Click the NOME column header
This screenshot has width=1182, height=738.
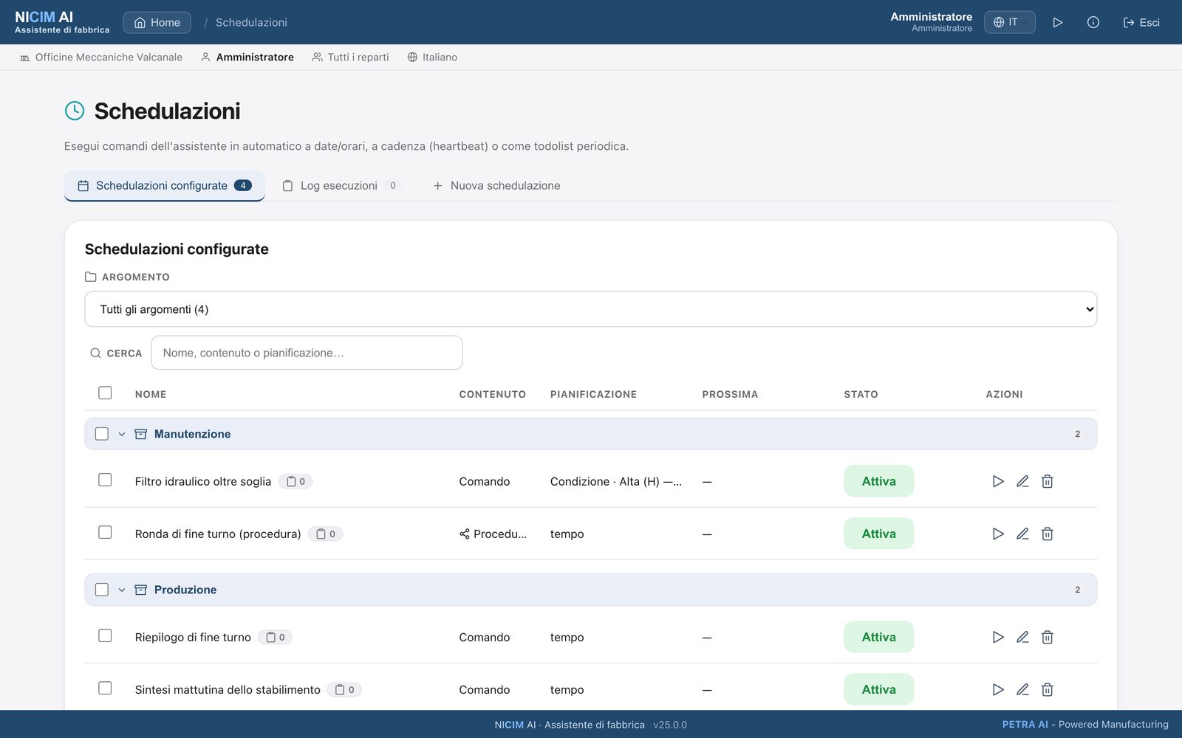click(151, 394)
